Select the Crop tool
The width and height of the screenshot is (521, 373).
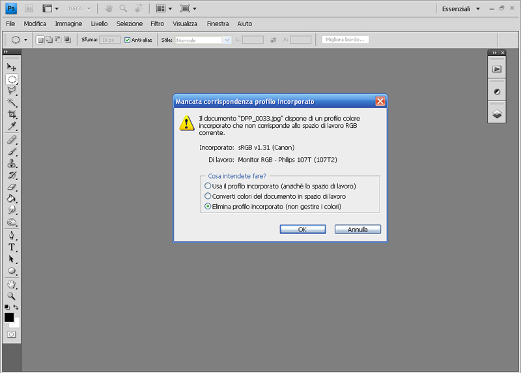click(x=12, y=114)
